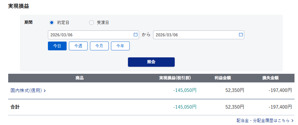Click the chevron beside 国内株式(信用)

pos(45,91)
